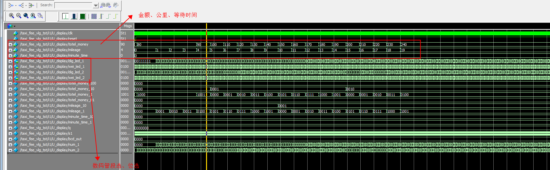Screen dimensions: 550x170
Task: Click the Show Readers trace icon
Action: pos(21,5)
